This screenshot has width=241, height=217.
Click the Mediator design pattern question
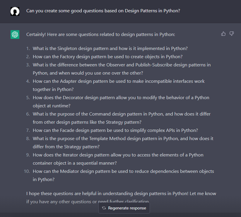click(123, 175)
